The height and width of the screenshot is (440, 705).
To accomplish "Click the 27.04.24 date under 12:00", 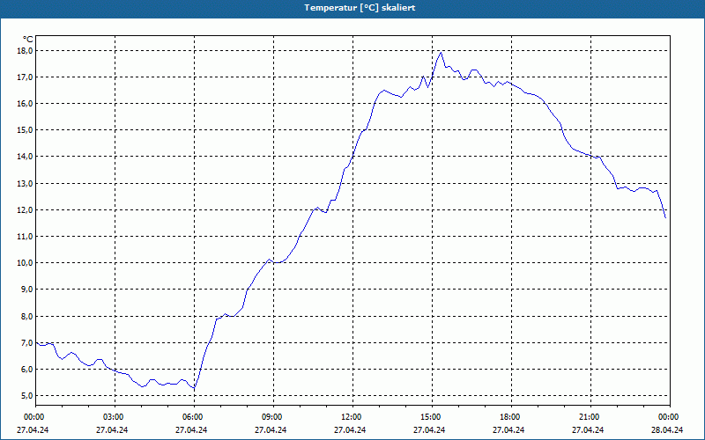I will [350, 429].
